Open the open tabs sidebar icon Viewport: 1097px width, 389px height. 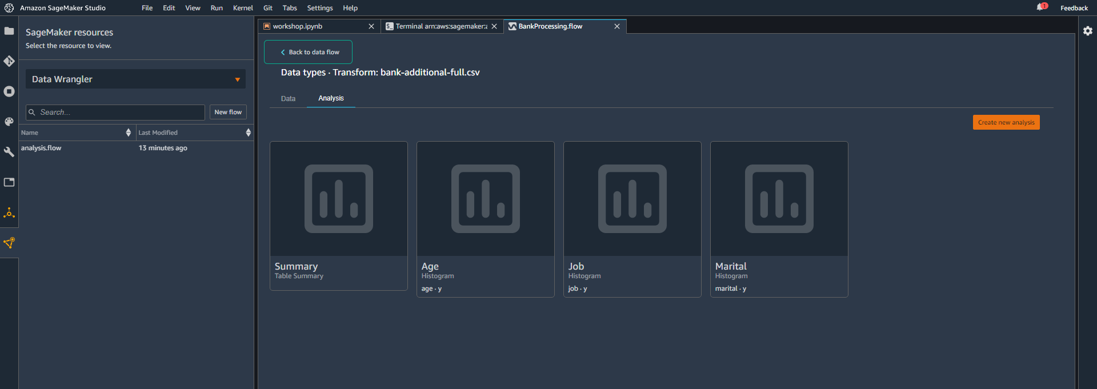pyautogui.click(x=9, y=182)
